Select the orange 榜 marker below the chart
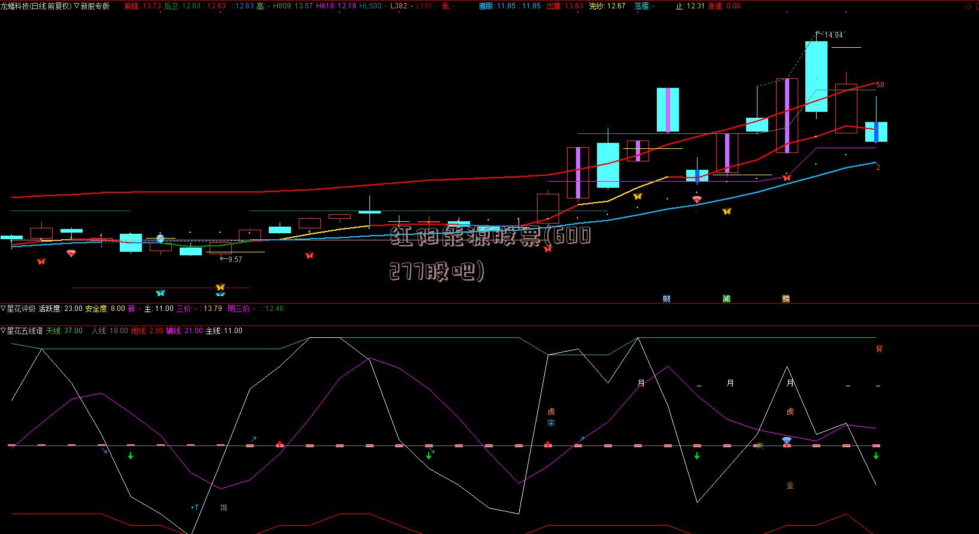This screenshot has height=534, width=979. click(786, 298)
